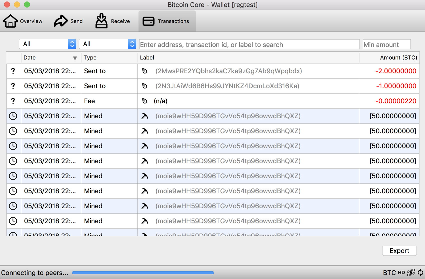Select the first Sent to type cell

coord(109,71)
